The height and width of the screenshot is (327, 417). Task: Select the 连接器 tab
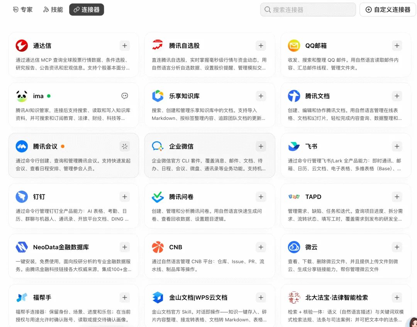coord(86,10)
